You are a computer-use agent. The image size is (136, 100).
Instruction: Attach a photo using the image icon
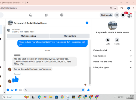(x=12, y=90)
